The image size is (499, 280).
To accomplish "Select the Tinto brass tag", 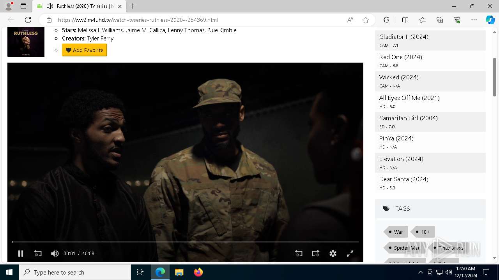I will coord(448,248).
